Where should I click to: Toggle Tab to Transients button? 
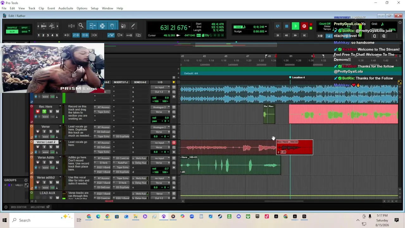click(67, 35)
